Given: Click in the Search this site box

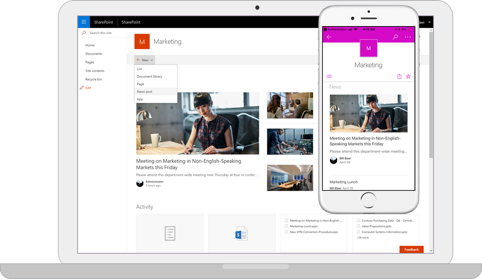Looking at the screenshot, I should [104, 33].
